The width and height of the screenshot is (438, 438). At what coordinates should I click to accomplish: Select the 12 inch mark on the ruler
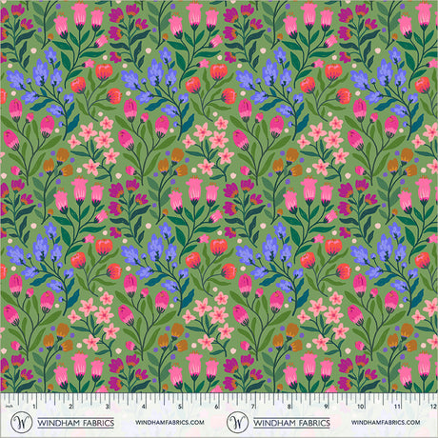tap(433, 407)
